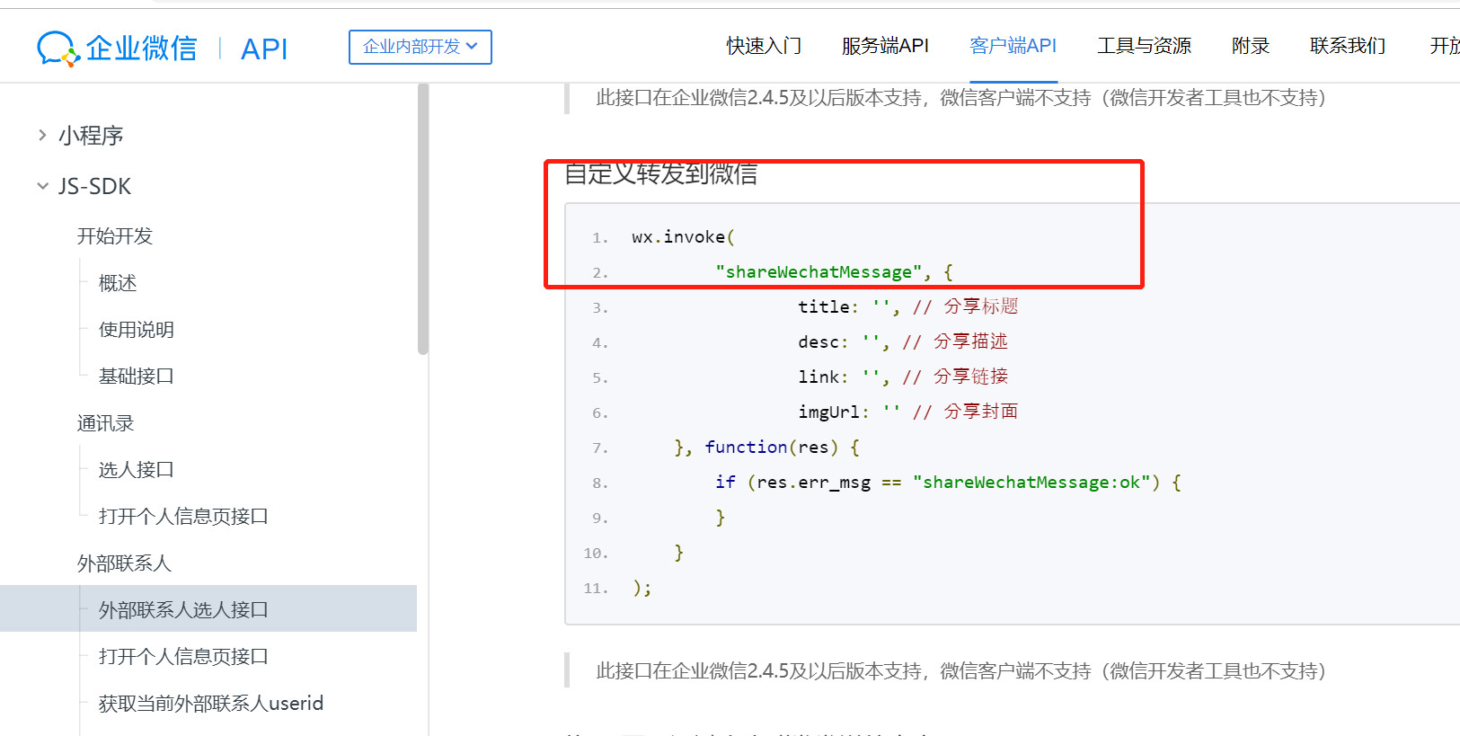Click the version support note above the heading
1460x736 pixels.
pyautogui.click(x=960, y=98)
